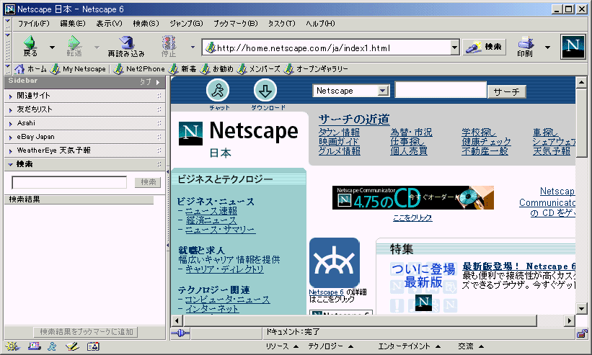
Task: Open the ブックマーク(B) menu
Action: (236, 23)
